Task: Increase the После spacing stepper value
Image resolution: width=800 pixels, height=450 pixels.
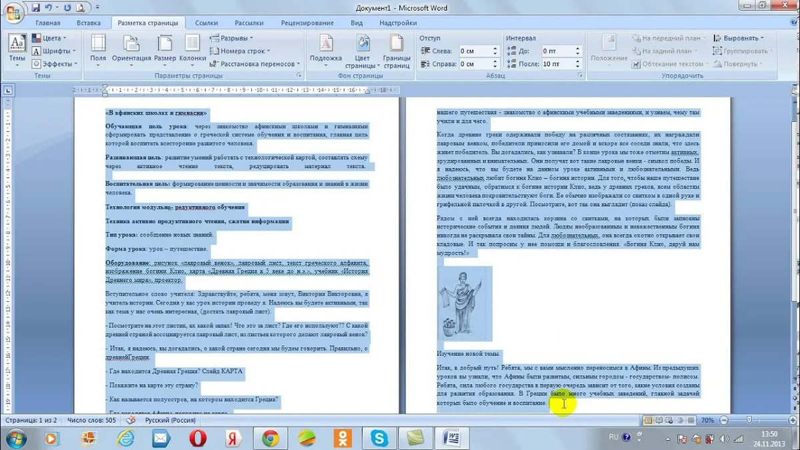Action: pyautogui.click(x=578, y=61)
